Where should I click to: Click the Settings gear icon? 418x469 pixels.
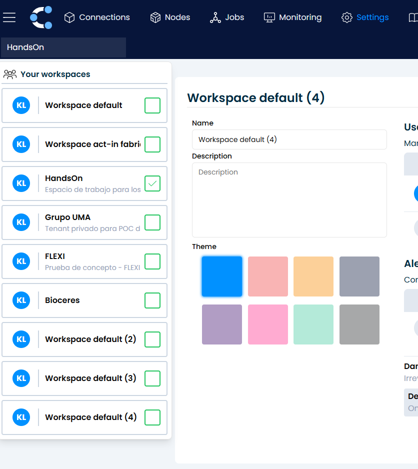[x=347, y=17]
